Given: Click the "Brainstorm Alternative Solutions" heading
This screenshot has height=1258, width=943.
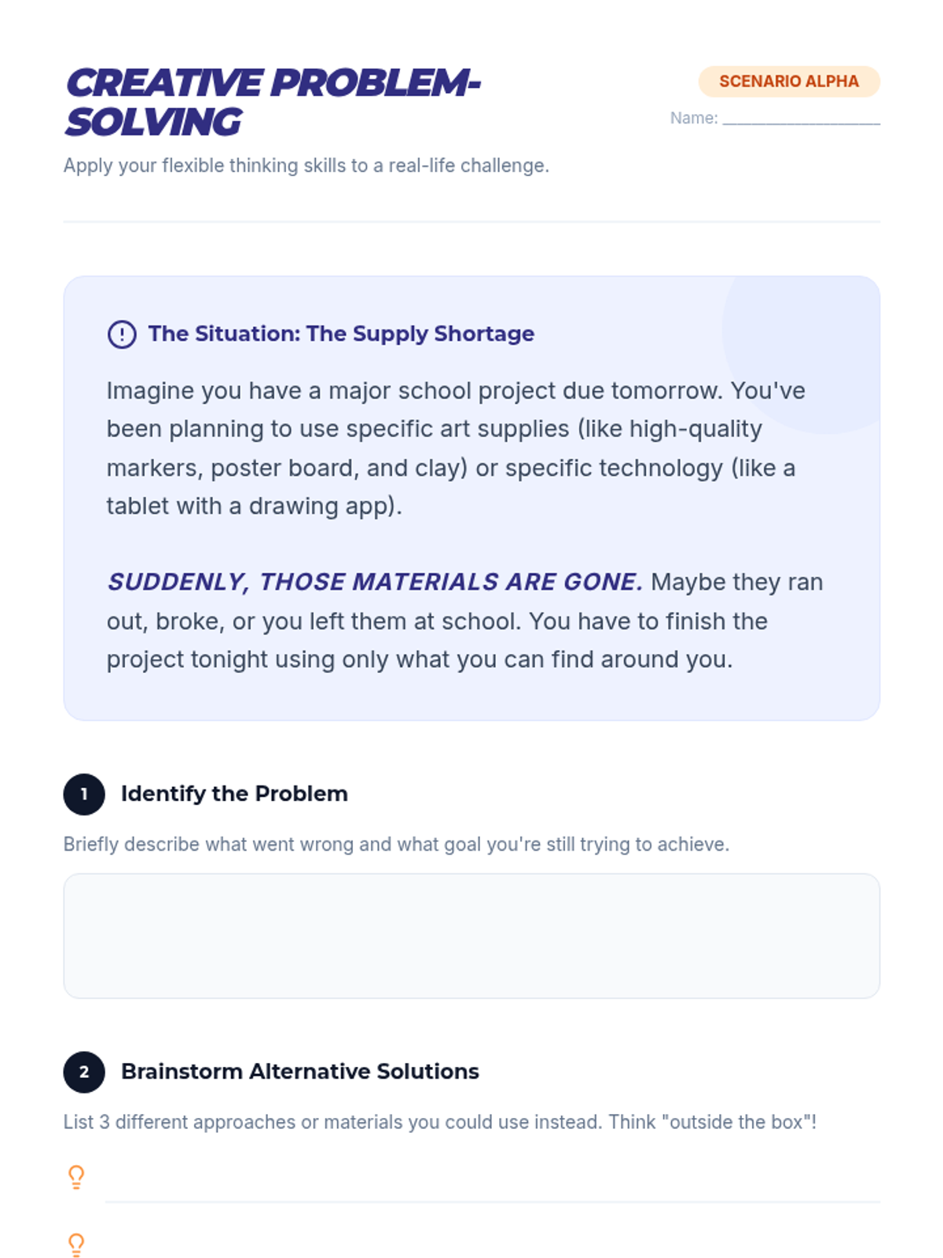Looking at the screenshot, I should pos(299,1072).
